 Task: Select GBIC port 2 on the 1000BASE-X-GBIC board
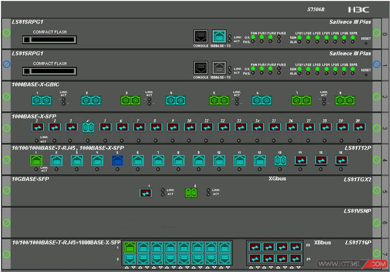[91, 100]
